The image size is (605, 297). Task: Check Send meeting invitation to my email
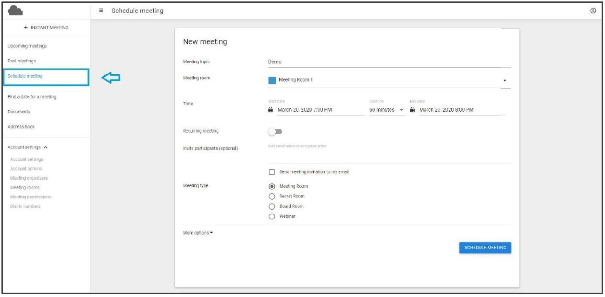click(x=272, y=172)
